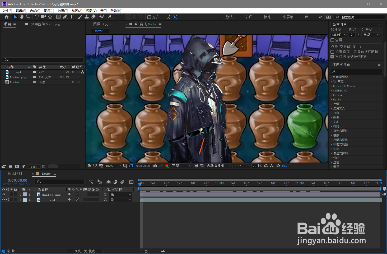
Task: Click the teal label color of mp4 layer
Action: pyautogui.click(x=25, y=200)
